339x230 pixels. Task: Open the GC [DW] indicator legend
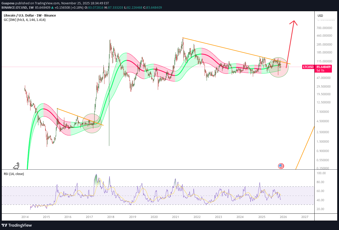pos(25,20)
